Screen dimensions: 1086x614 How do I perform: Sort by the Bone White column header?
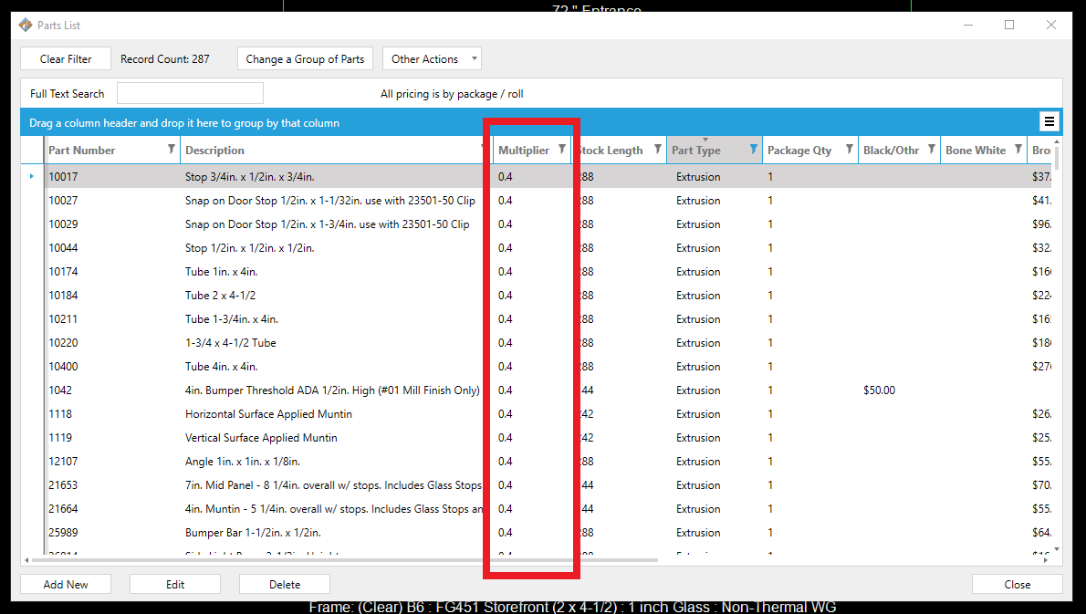[976, 151]
